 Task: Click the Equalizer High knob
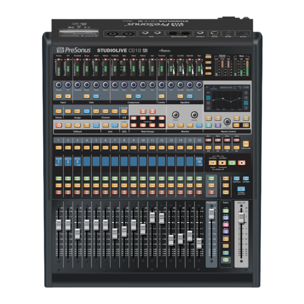199,85
